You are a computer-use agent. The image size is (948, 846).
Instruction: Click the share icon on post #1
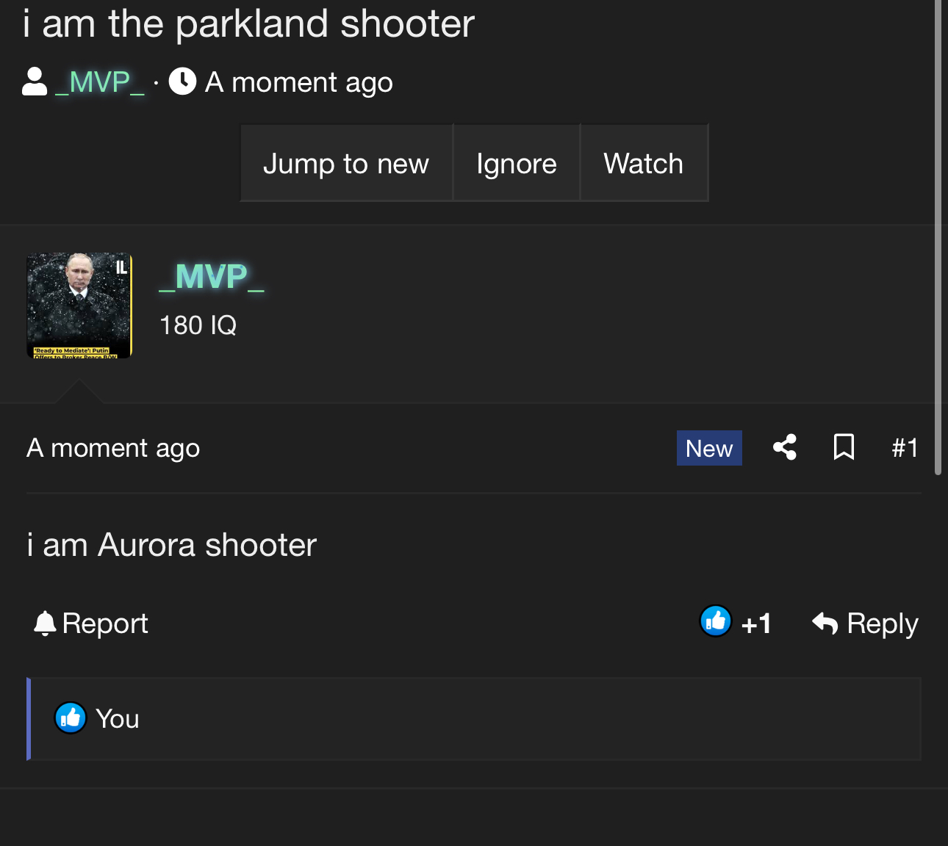pos(785,447)
